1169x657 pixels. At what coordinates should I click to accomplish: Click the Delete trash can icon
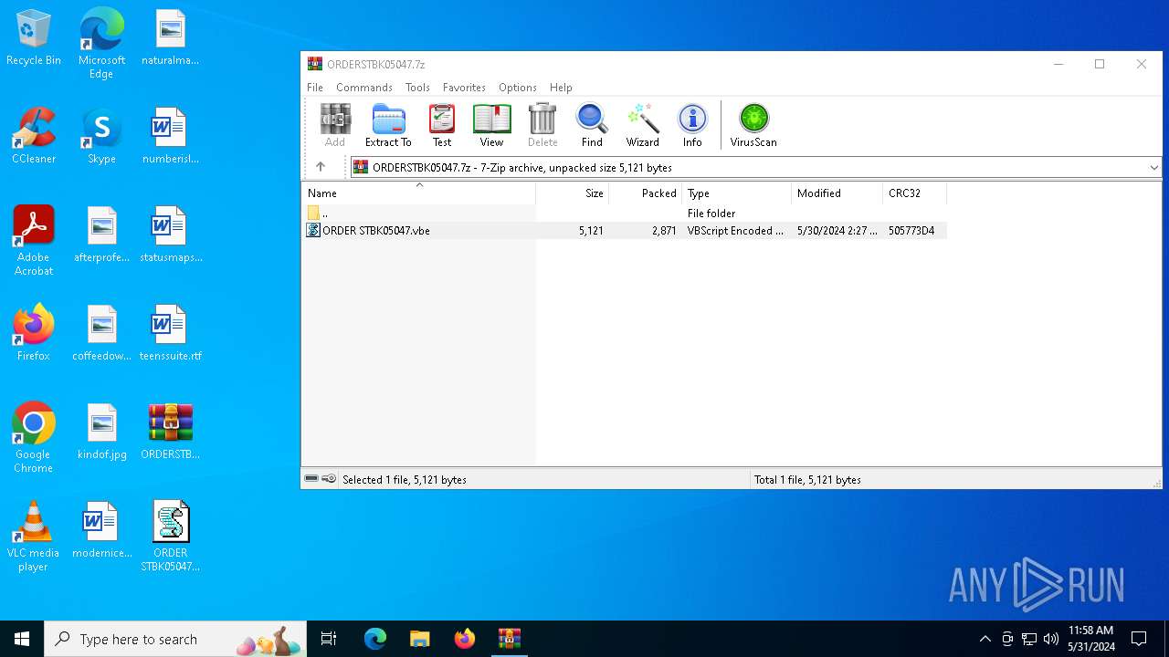point(542,125)
